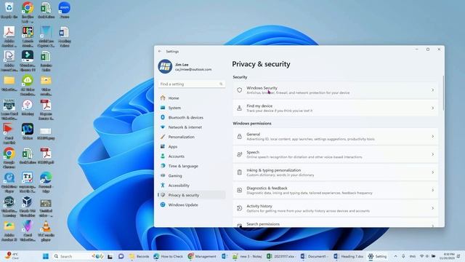Image resolution: width=465 pixels, height=262 pixels.
Task: Click Jim Lee account profile picture
Action: [165, 66]
